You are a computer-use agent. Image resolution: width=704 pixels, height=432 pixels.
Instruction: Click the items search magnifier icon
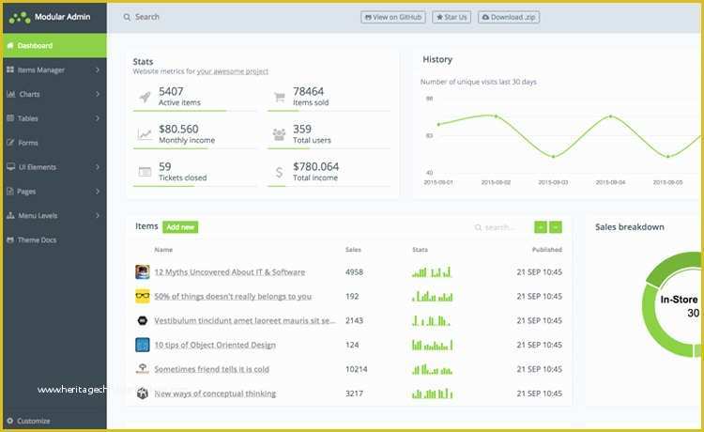(x=478, y=227)
